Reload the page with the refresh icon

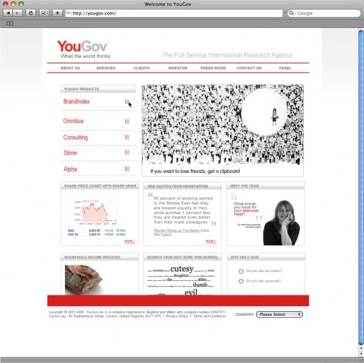pos(31,13)
